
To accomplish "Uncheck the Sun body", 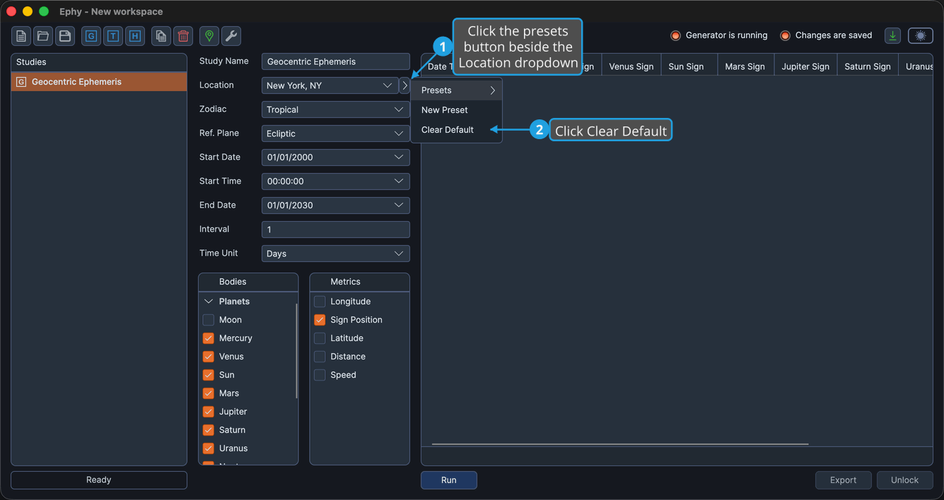I will coord(209,375).
